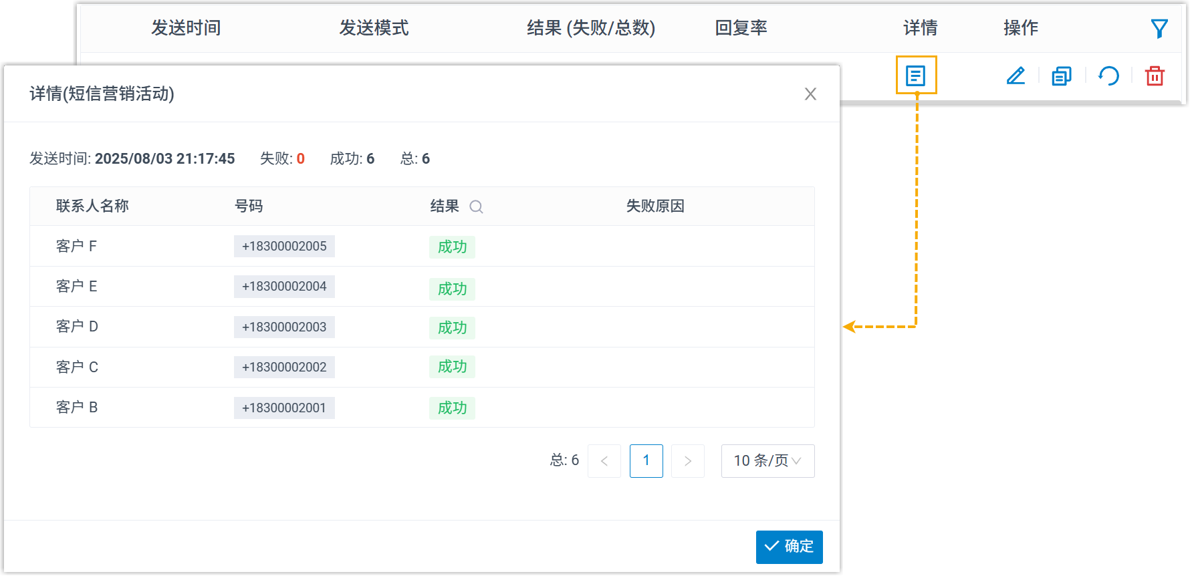Expand the 10 条/页 page size dropdown

coord(767,461)
